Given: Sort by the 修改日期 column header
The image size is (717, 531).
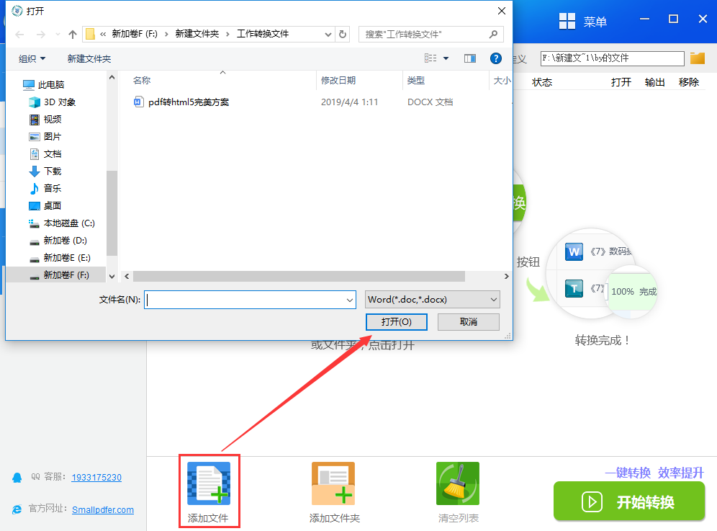Looking at the screenshot, I should click(338, 81).
